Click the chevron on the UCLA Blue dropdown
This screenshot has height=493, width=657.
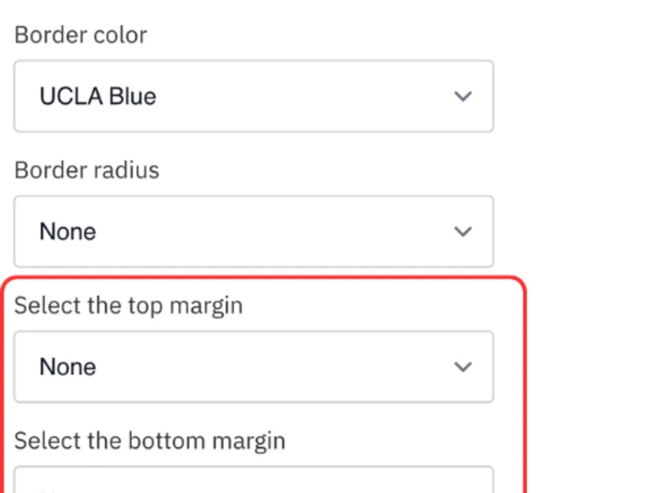pyautogui.click(x=463, y=97)
